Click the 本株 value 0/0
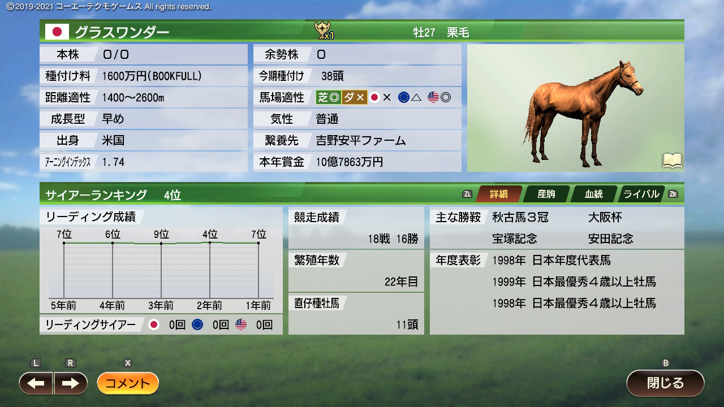The image size is (724, 407). (116, 54)
